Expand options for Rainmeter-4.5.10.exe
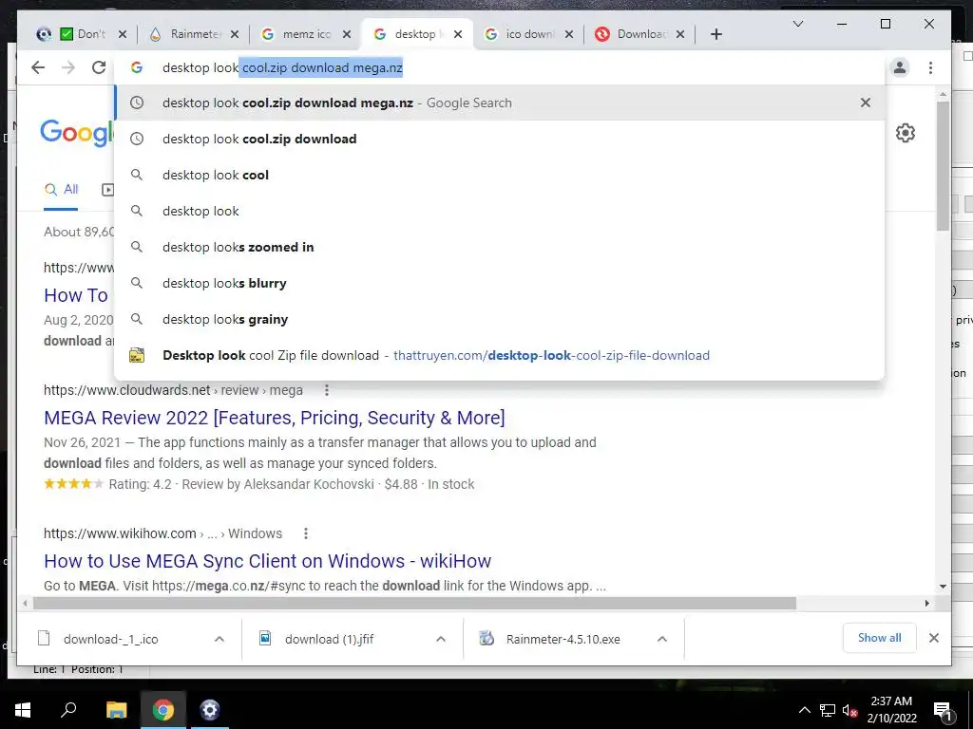This screenshot has width=973, height=729. click(x=662, y=639)
